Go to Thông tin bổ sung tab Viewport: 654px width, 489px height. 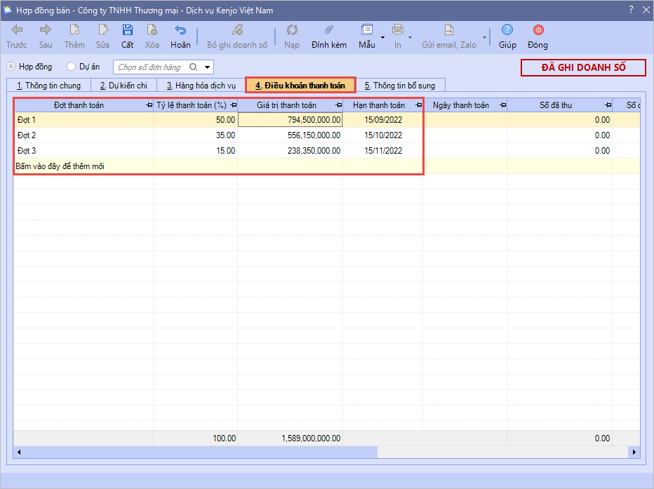point(399,86)
